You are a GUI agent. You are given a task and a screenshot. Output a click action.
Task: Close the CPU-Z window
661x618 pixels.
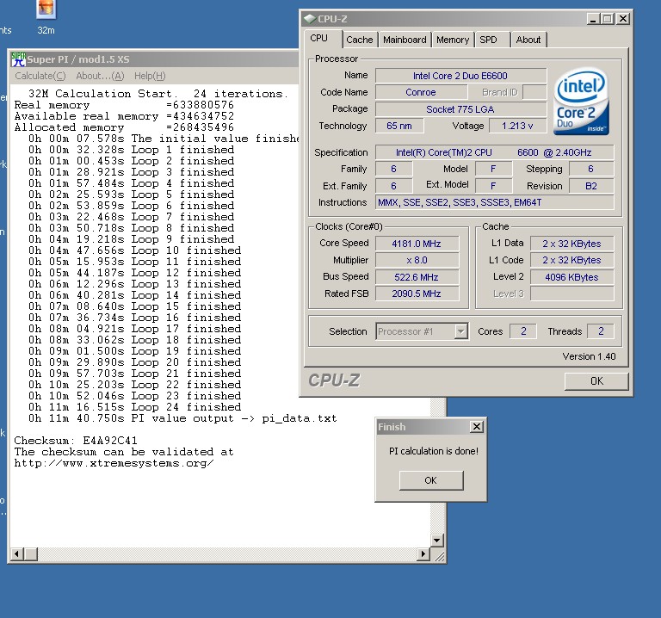622,19
